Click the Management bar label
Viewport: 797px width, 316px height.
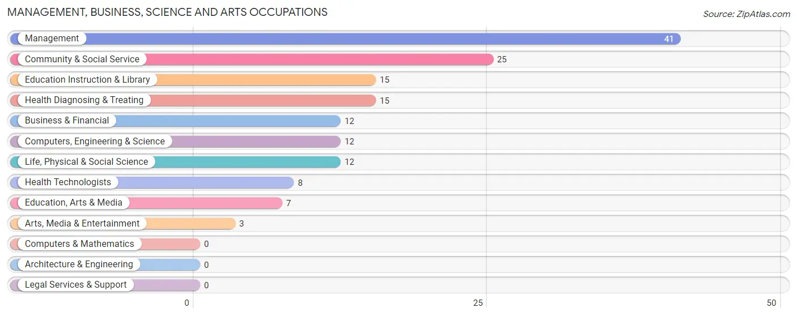coord(52,39)
